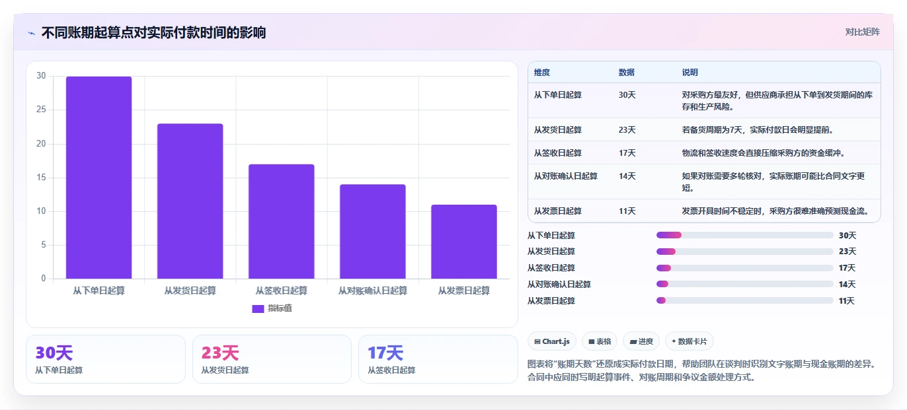Click table cell 14天 in 从对账确认日起算 row
The image size is (907, 410).
pyautogui.click(x=627, y=176)
